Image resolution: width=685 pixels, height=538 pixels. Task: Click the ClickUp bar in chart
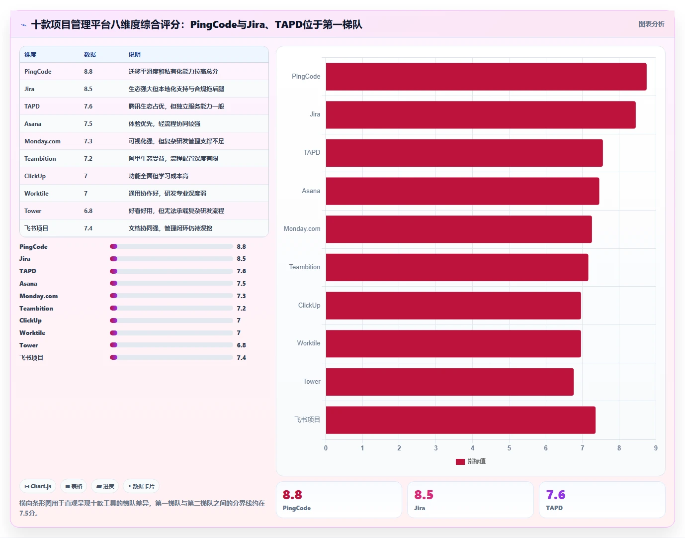453,306
